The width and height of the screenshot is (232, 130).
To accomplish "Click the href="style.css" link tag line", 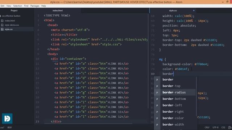I will point(86,44).
